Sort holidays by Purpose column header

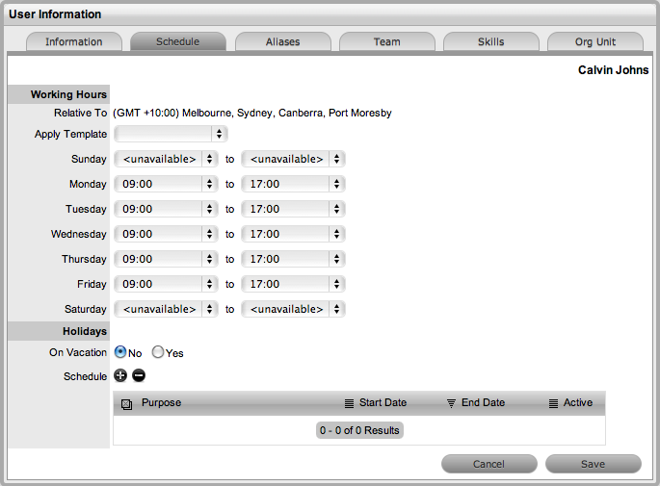coord(161,402)
